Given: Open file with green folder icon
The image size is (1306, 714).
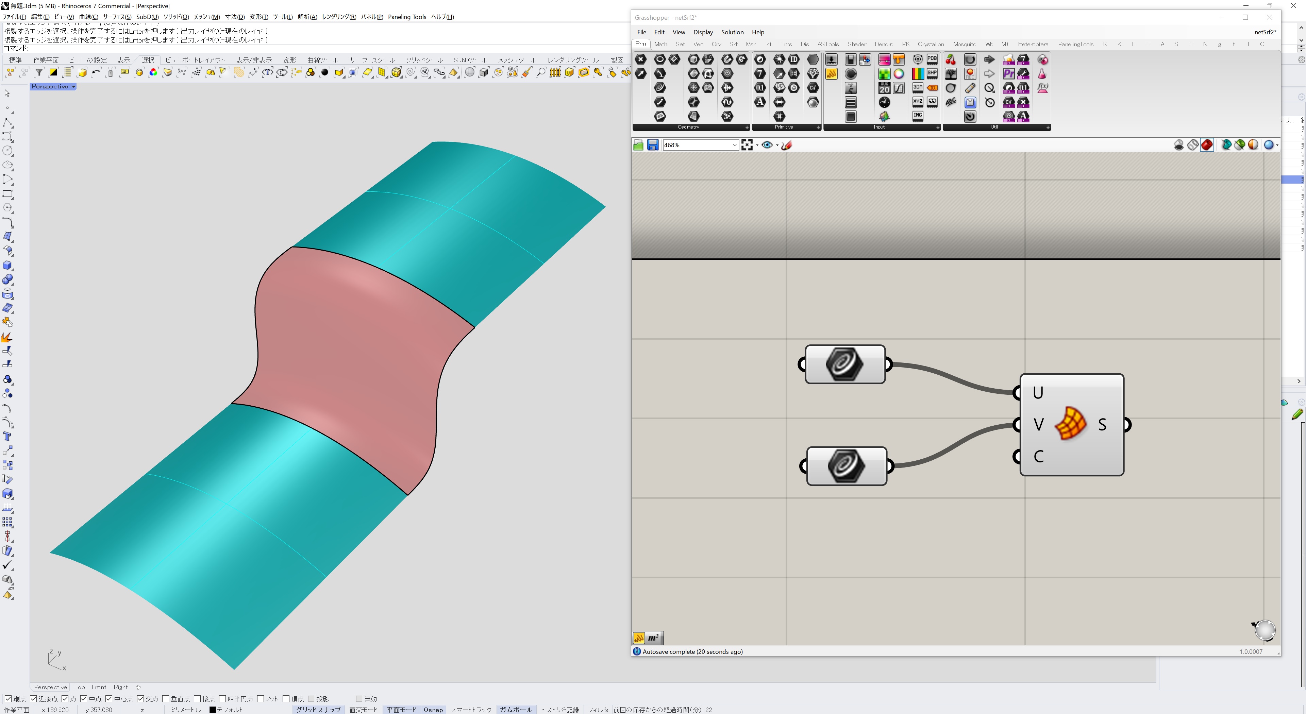Looking at the screenshot, I should click(638, 145).
